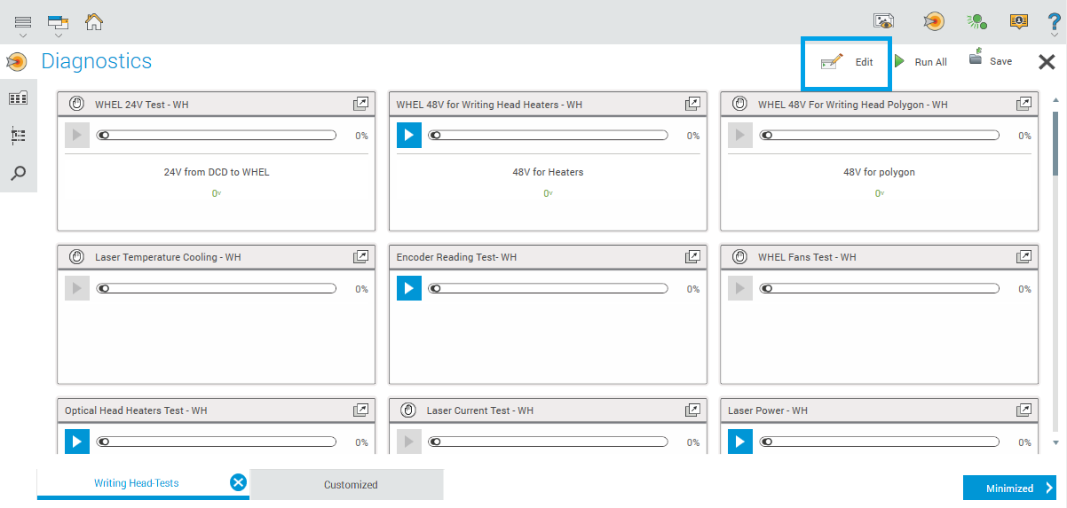The height and width of the screenshot is (508, 1067).
Task: Save the diagnostics results
Action: 990,59
